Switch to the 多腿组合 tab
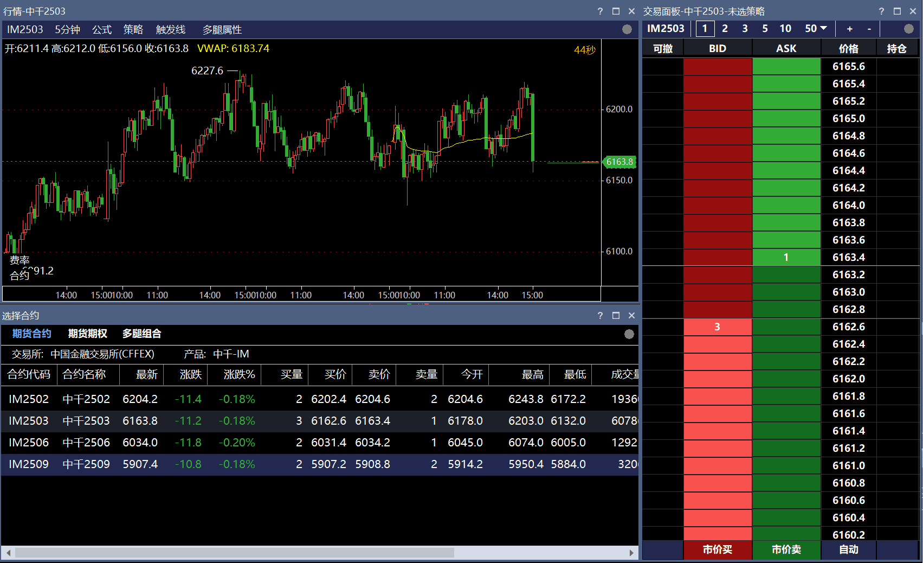Image resolution: width=923 pixels, height=563 pixels. point(141,334)
